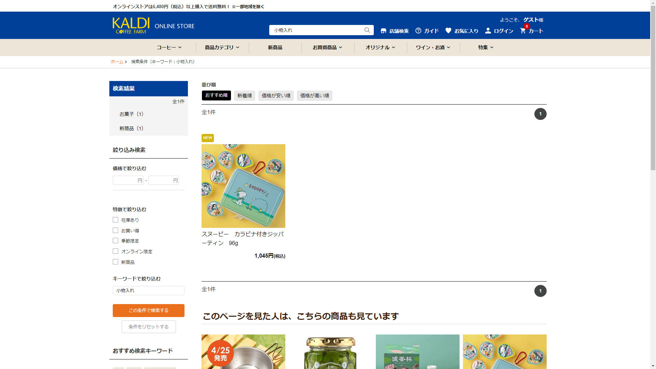The image size is (656, 369).
Task: Open the Snoopy zipper tin thumbnail
Action: (x=243, y=186)
